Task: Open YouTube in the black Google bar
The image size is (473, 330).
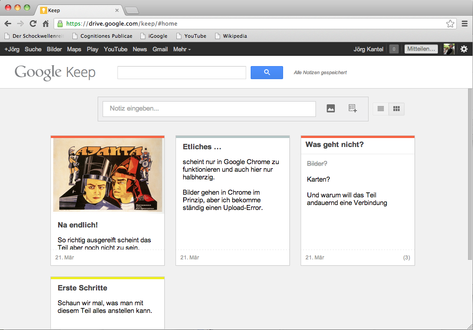Action: pyautogui.click(x=116, y=49)
